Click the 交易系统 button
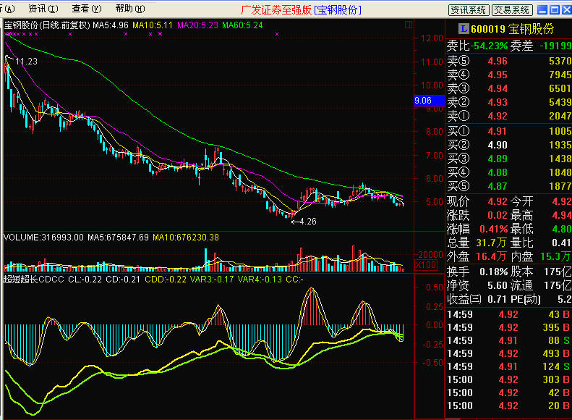572x420 pixels. coord(512,10)
